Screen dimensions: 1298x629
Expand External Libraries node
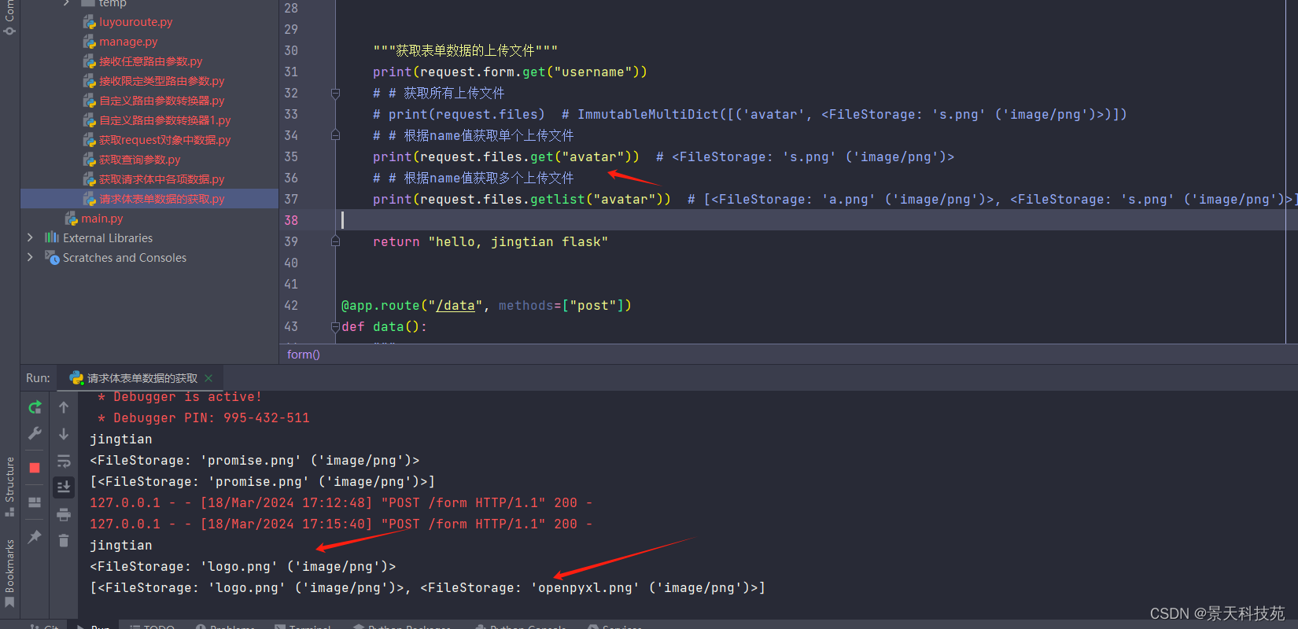click(x=30, y=237)
